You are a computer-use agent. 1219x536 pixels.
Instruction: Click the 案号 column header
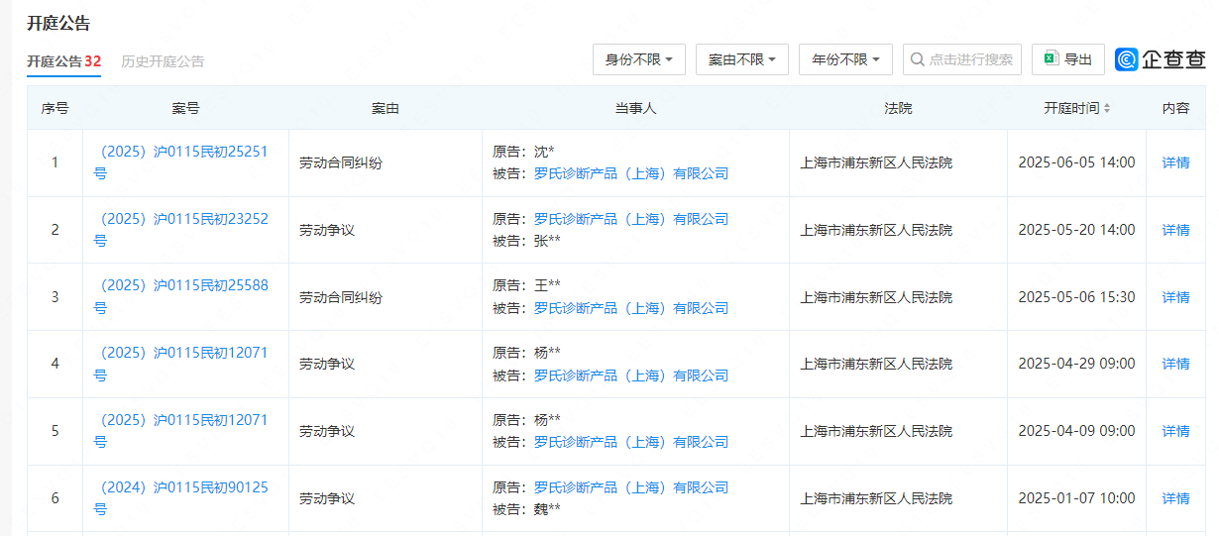[x=185, y=108]
